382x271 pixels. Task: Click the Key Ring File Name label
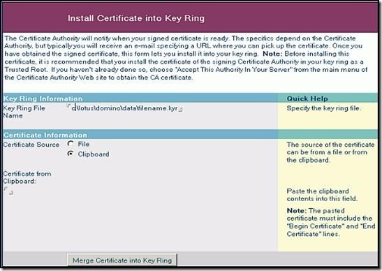click(x=24, y=112)
